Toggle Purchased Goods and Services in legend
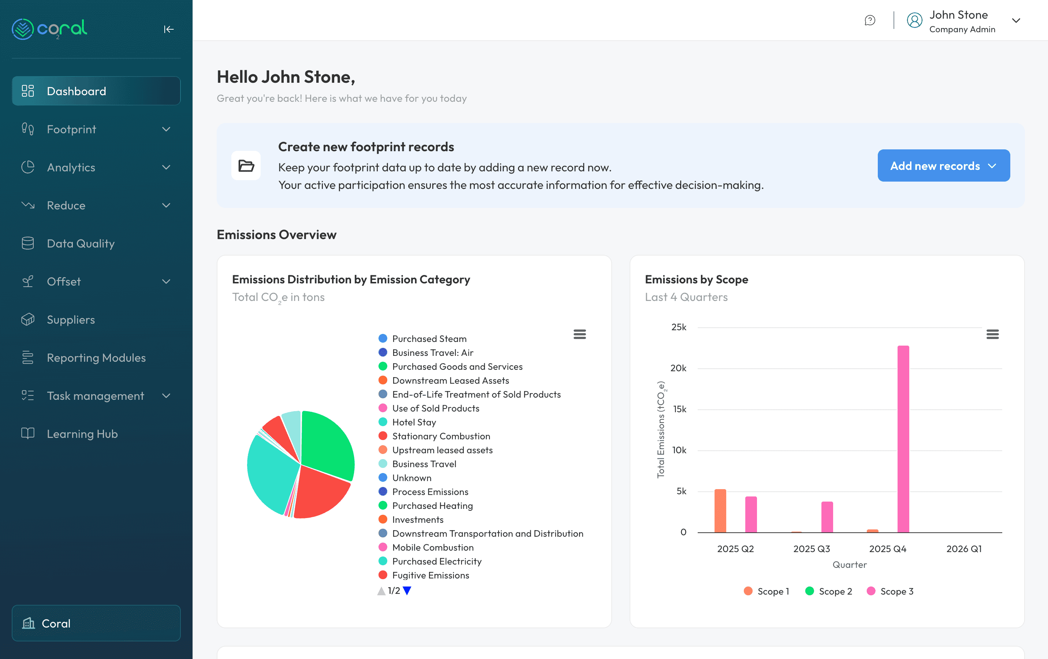The width and height of the screenshot is (1048, 659). pos(457,366)
